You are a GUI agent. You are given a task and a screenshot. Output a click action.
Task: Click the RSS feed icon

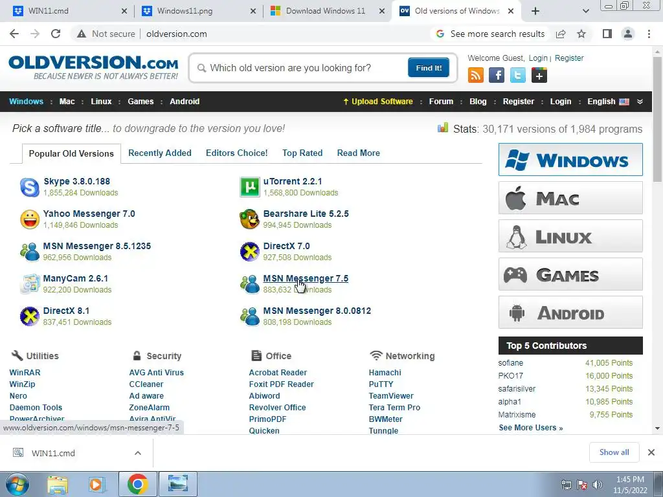476,75
